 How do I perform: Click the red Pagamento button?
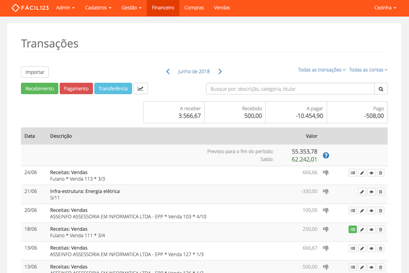[x=76, y=89]
